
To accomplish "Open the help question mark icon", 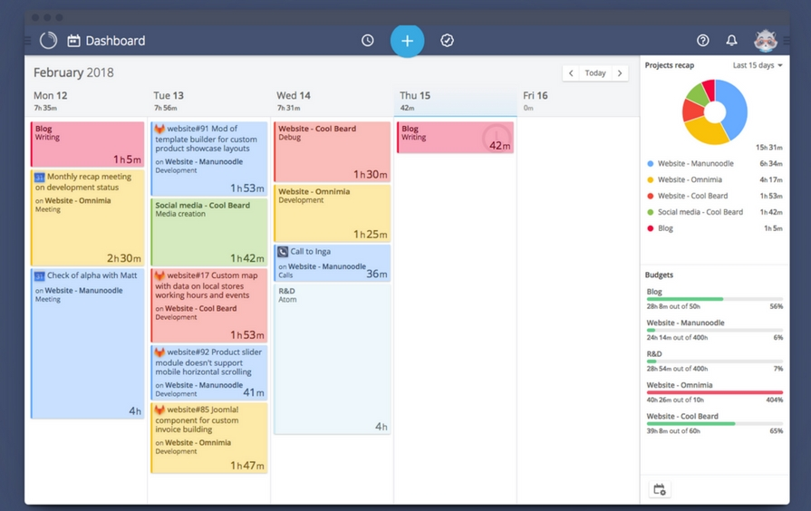I will click(x=702, y=41).
